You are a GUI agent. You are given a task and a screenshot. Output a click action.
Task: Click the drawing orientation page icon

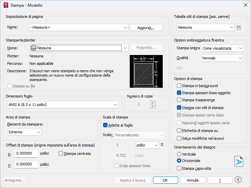click(x=239, y=161)
